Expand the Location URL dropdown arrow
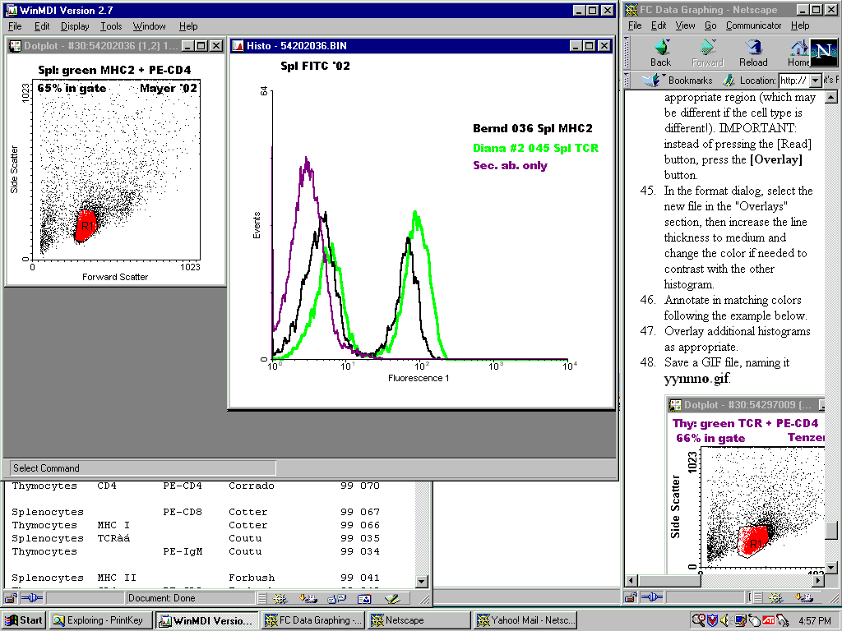 click(815, 81)
